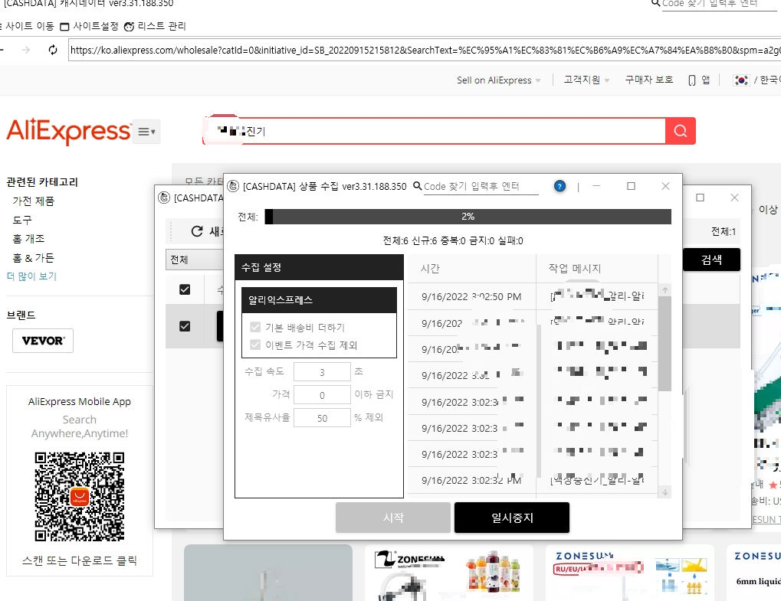Click the gray product thumbnail below the dialog
Viewport: 781px width, 601px height.
point(268,573)
